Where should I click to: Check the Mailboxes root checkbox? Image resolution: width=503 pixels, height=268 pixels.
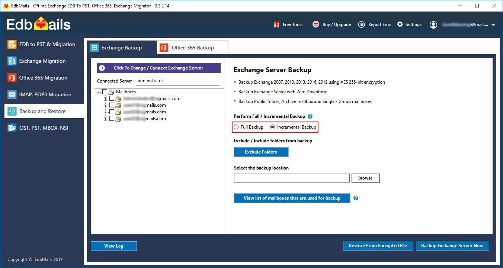[x=105, y=92]
